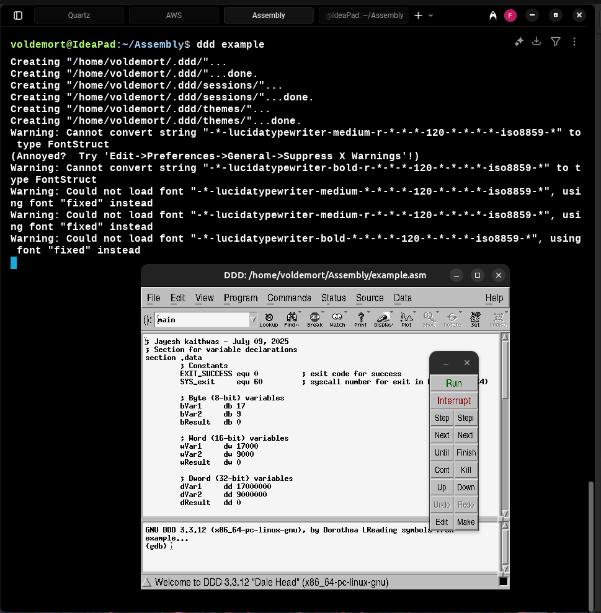Close the floating command tool panel
The width and height of the screenshot is (601, 613).
coord(467,363)
